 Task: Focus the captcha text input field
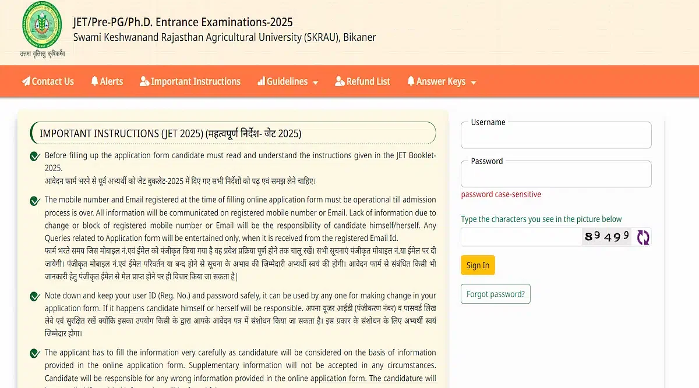pos(521,237)
